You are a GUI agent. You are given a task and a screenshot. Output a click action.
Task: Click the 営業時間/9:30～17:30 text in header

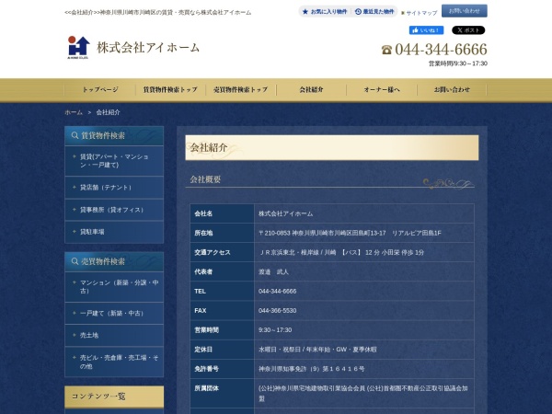457,63
